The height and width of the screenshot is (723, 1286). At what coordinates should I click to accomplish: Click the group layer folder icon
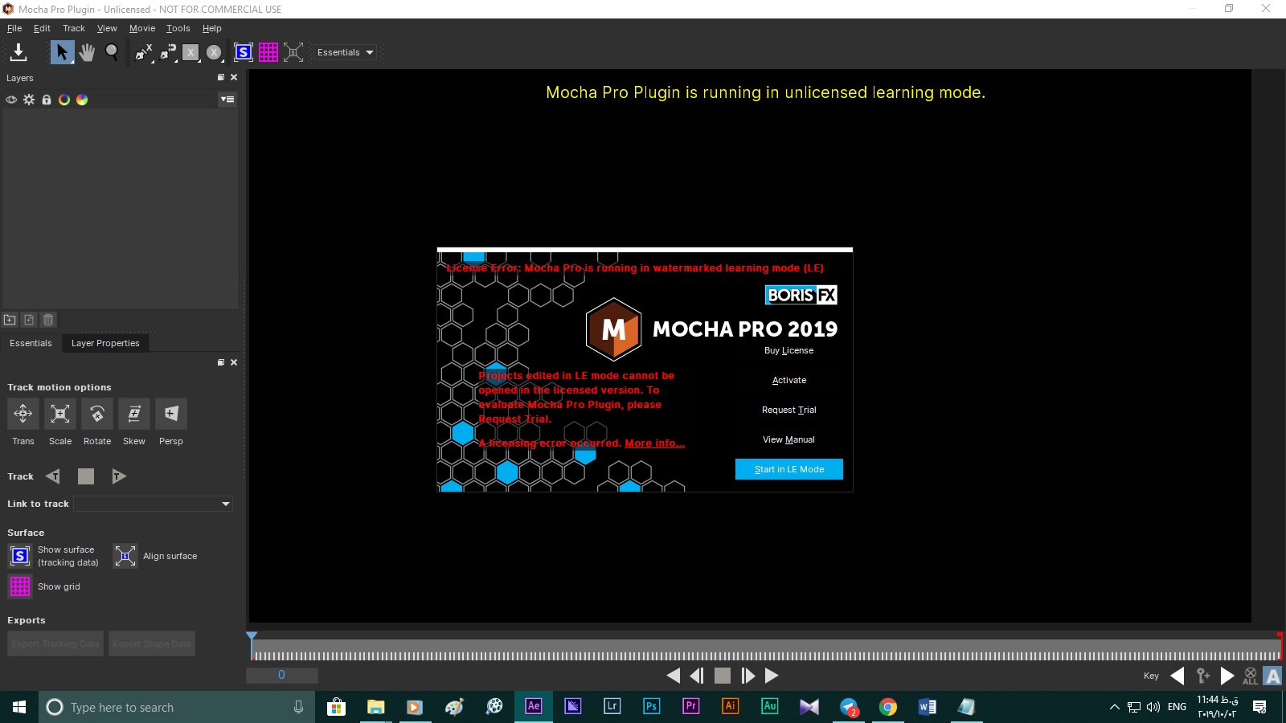click(10, 320)
